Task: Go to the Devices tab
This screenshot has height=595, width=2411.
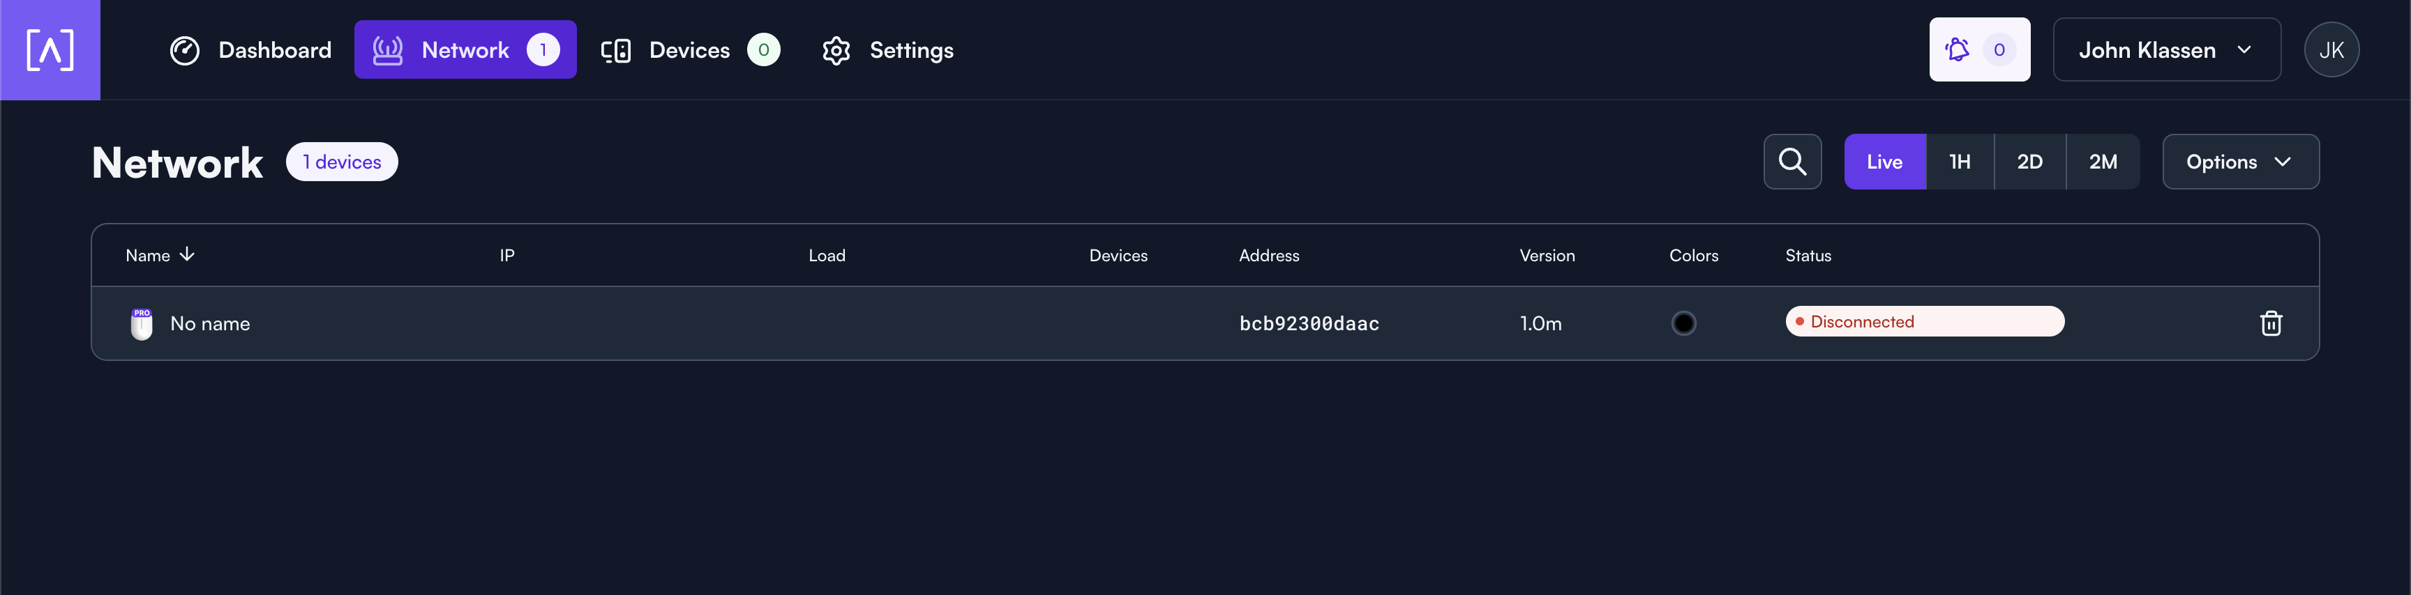Action: [690, 50]
